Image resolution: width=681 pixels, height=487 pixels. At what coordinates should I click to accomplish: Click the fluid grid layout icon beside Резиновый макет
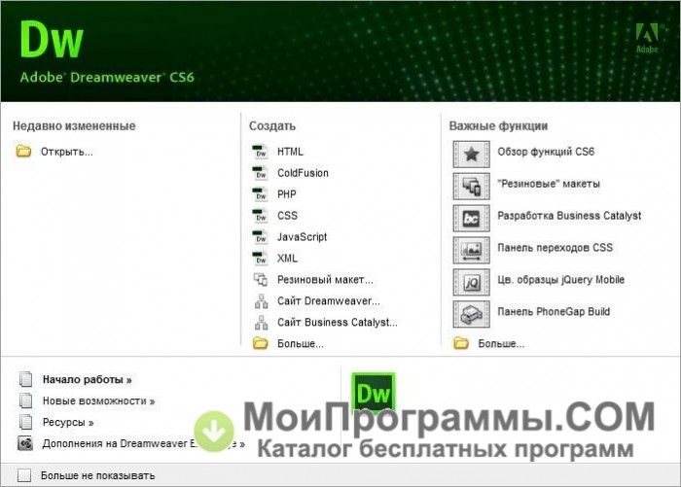tap(261, 279)
